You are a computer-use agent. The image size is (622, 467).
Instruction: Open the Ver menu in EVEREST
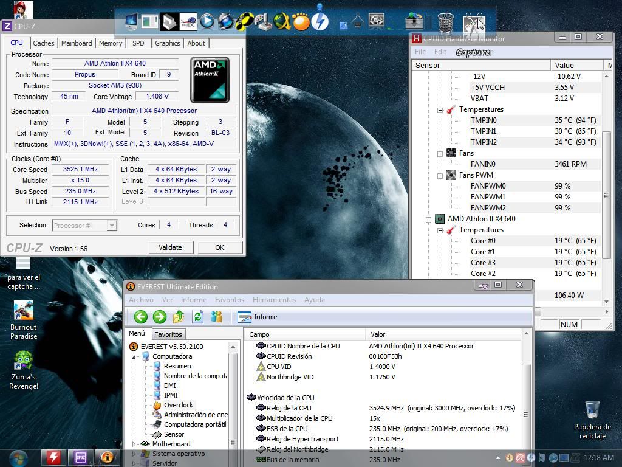[x=168, y=300]
